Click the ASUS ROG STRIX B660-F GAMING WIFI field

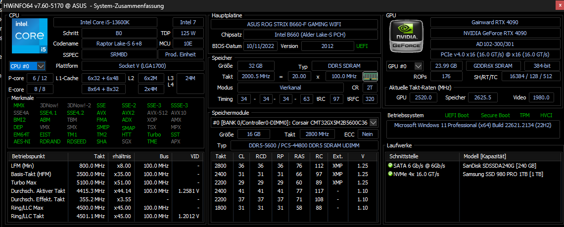click(294, 24)
